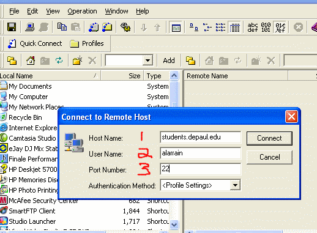This screenshot has width=317, height=233.
Task: Select the Details view icon
Action: pyautogui.click(x=234, y=27)
